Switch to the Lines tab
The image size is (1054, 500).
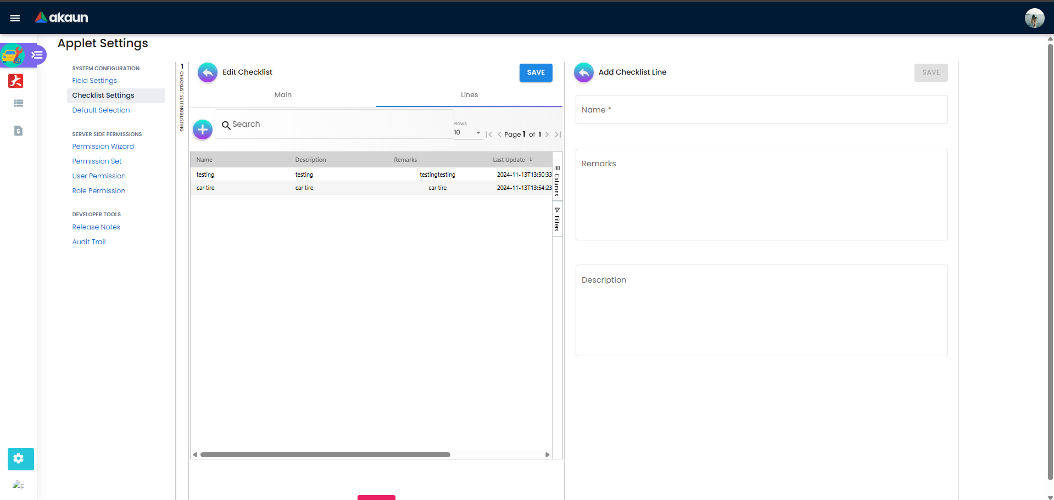469,95
